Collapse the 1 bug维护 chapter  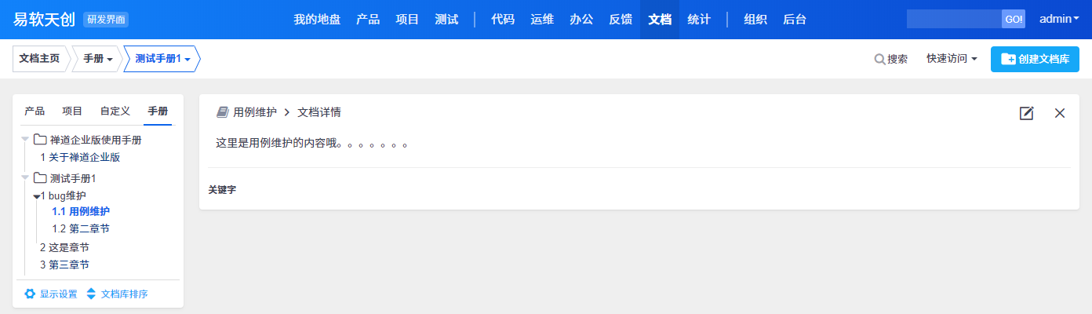[x=36, y=196]
